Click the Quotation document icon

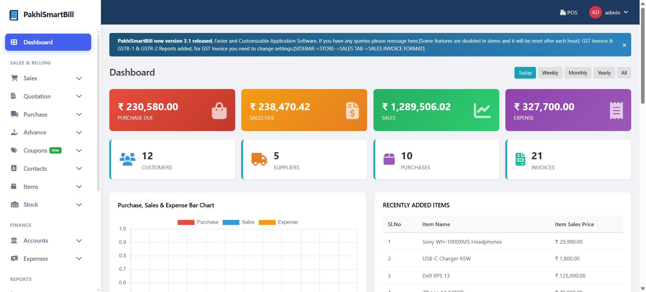pyautogui.click(x=13, y=96)
